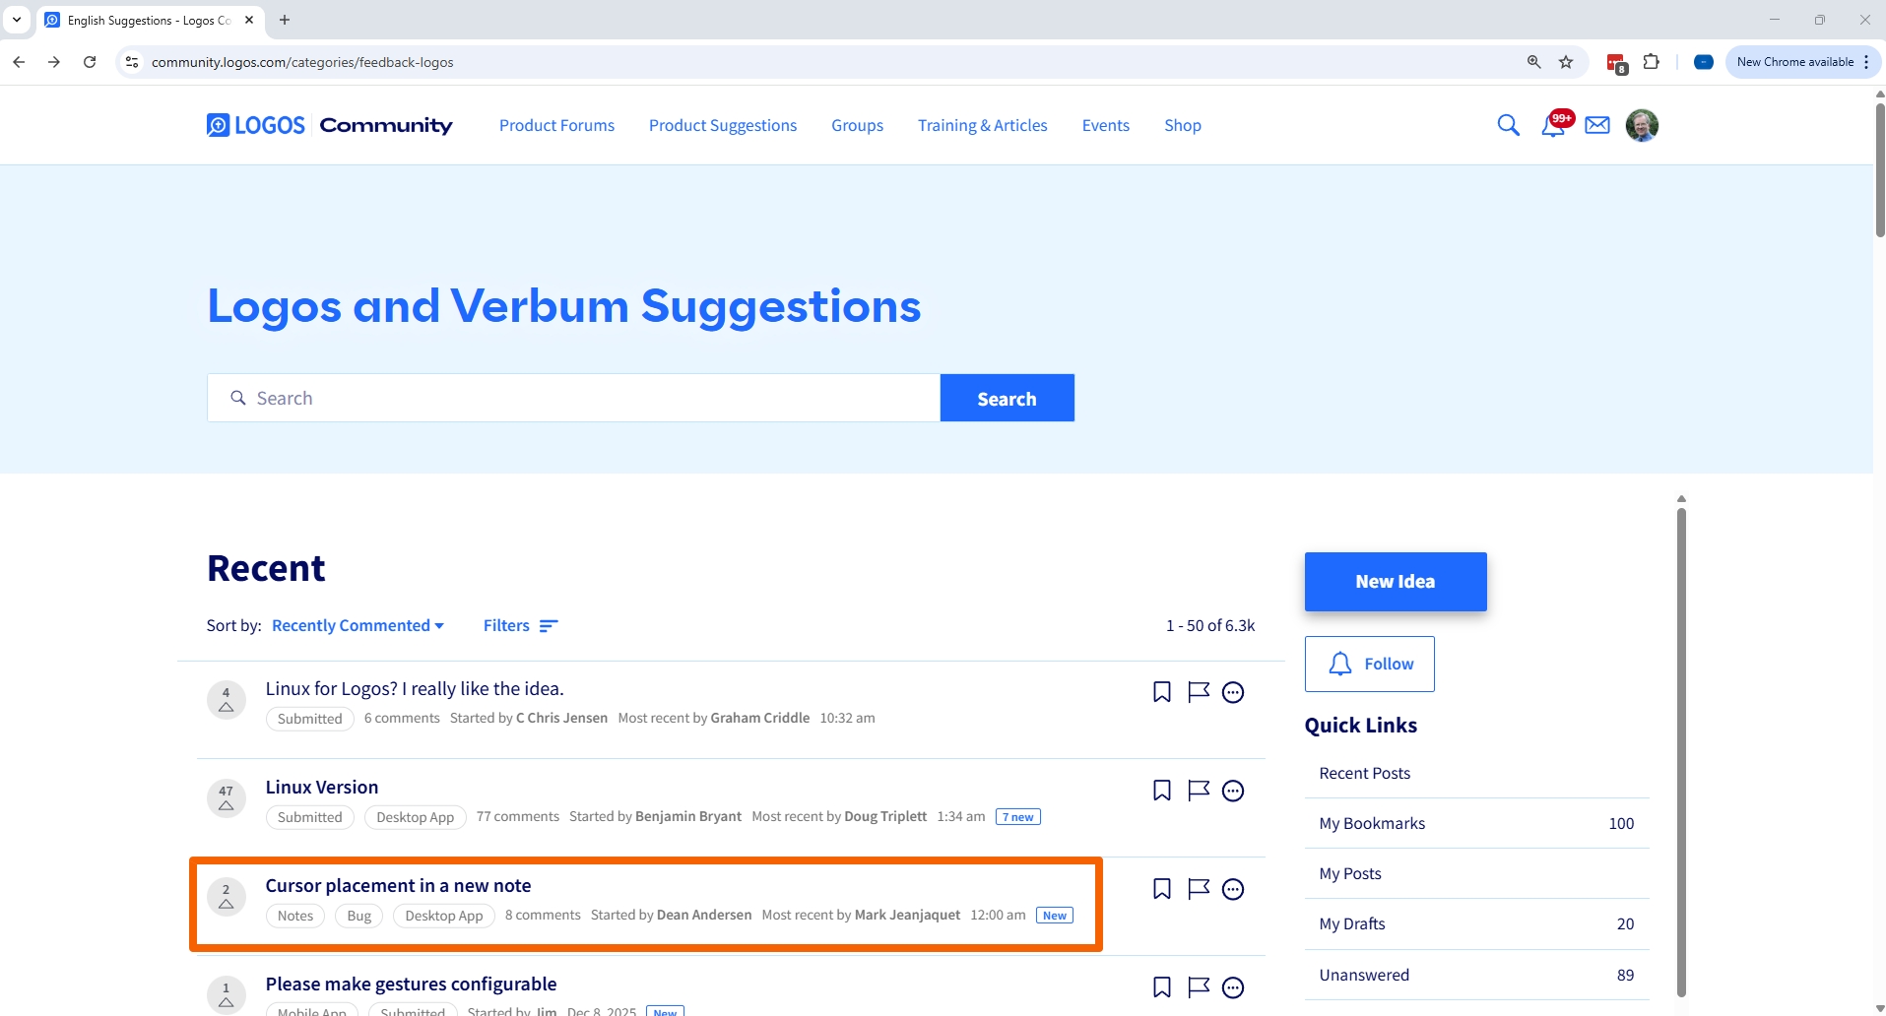Upvote the Linux for Logos idea
This screenshot has width=1886, height=1016.
pyautogui.click(x=227, y=700)
